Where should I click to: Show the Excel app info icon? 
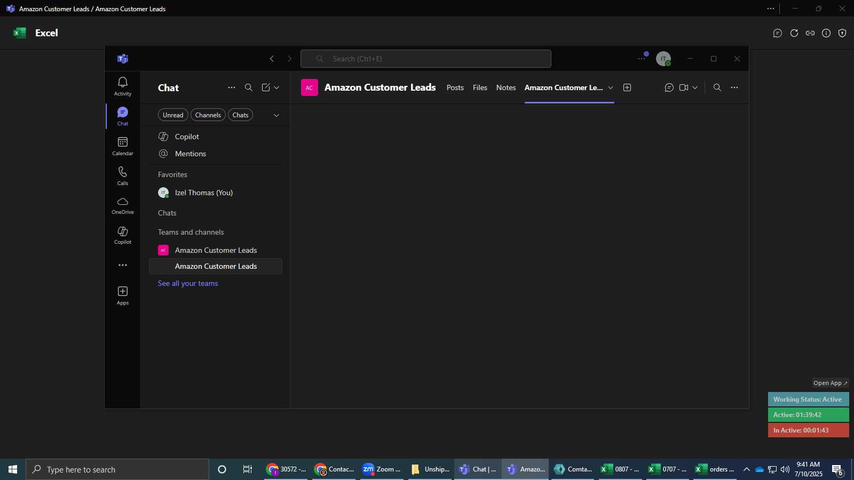coord(826,33)
